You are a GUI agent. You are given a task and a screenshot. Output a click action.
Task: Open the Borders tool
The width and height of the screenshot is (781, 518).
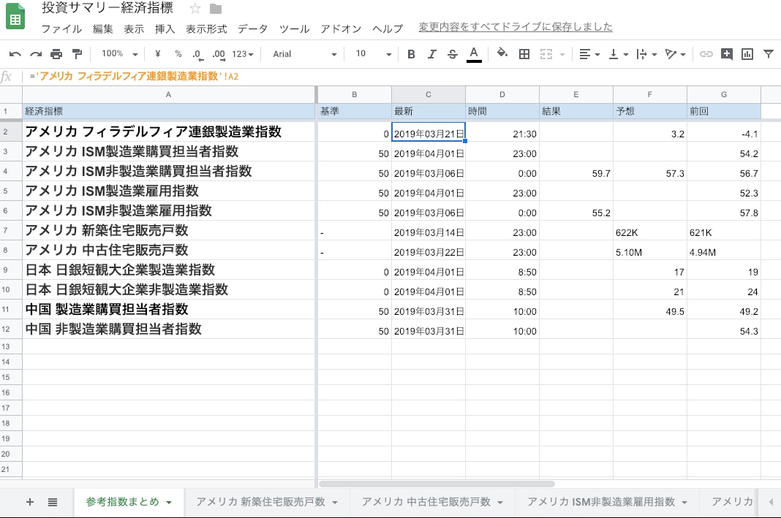(524, 54)
